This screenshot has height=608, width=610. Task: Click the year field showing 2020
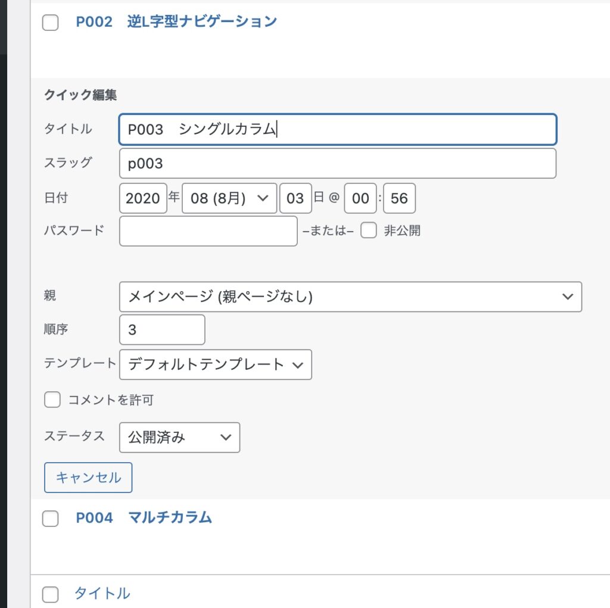point(143,198)
